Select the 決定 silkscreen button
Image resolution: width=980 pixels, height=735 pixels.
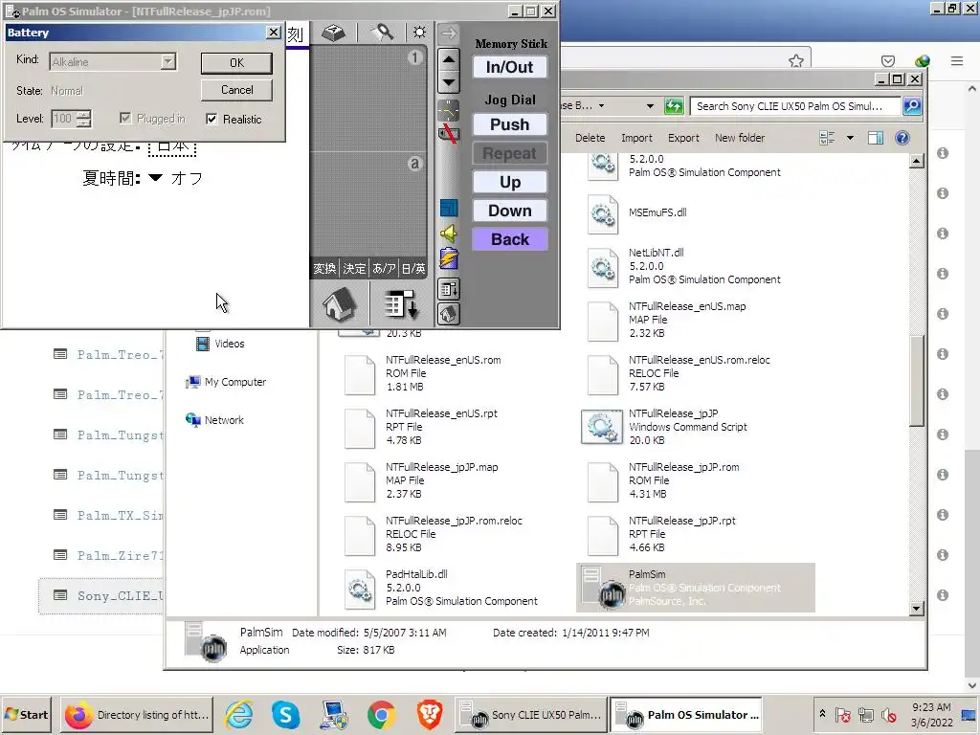tap(354, 269)
